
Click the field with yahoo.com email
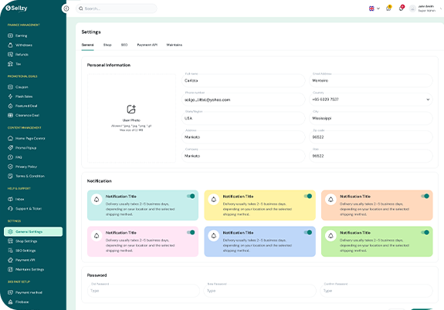pyautogui.click(x=243, y=99)
